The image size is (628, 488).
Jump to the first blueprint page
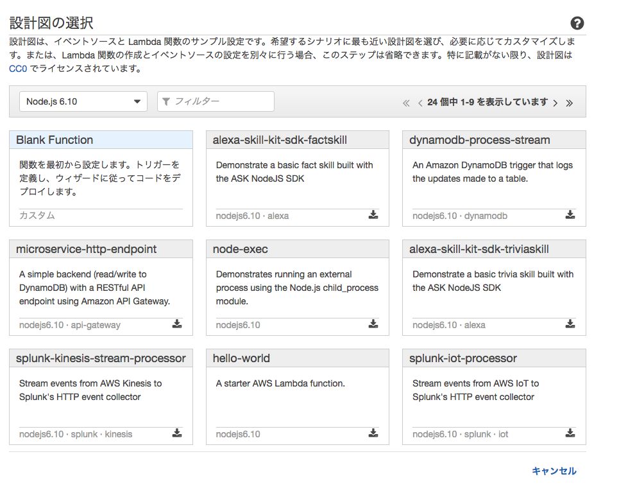406,101
